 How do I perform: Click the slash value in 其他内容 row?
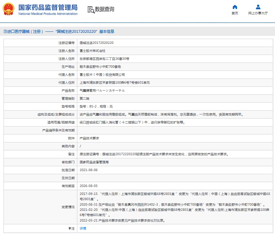pos(80,146)
